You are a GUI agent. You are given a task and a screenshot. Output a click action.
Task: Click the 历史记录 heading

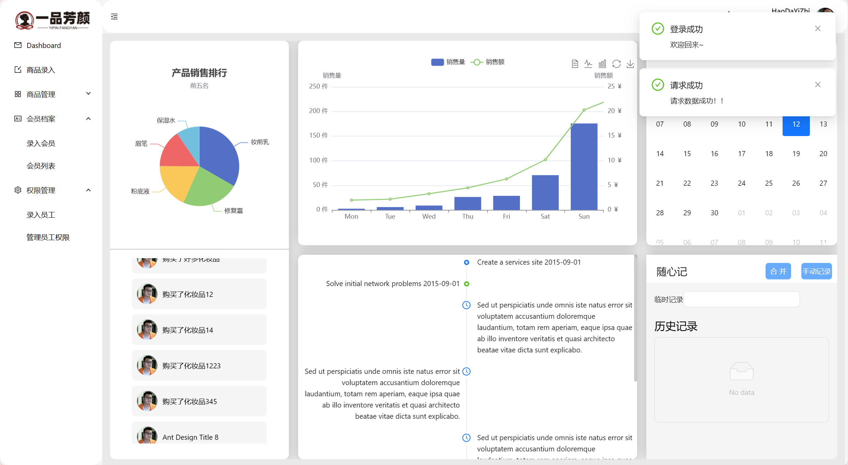676,327
